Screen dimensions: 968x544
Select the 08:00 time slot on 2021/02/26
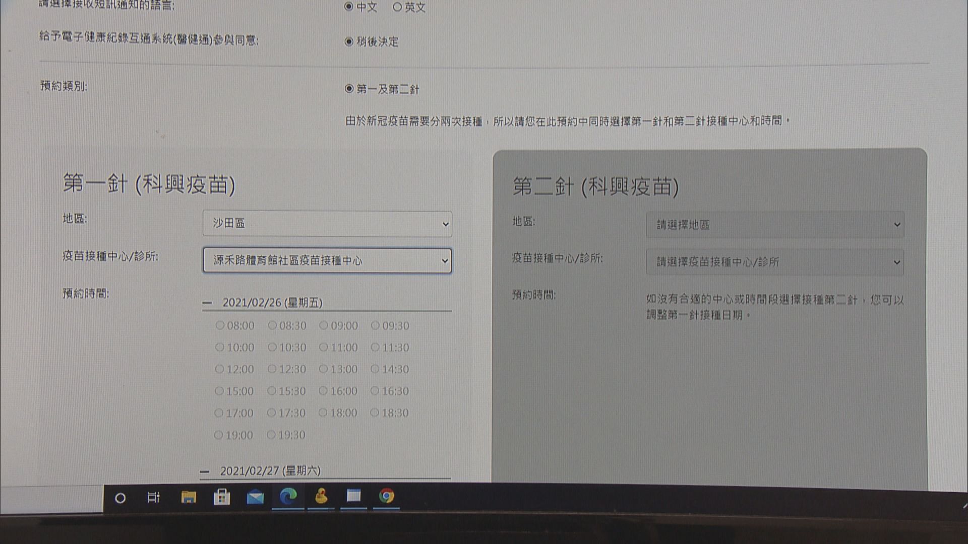pos(219,325)
